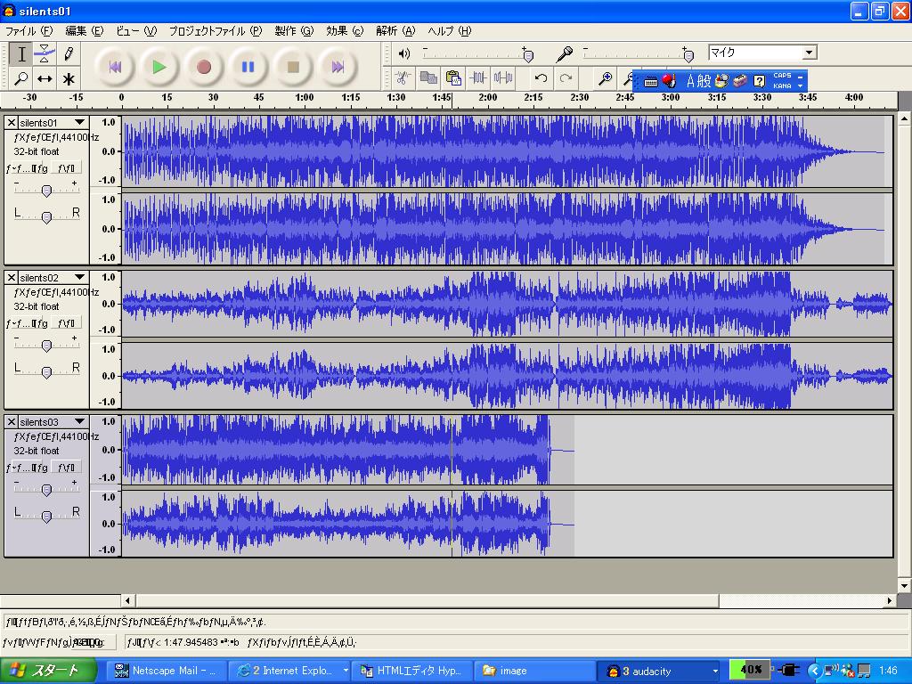
Task: Click the speaker output volume icon
Action: click(x=404, y=53)
